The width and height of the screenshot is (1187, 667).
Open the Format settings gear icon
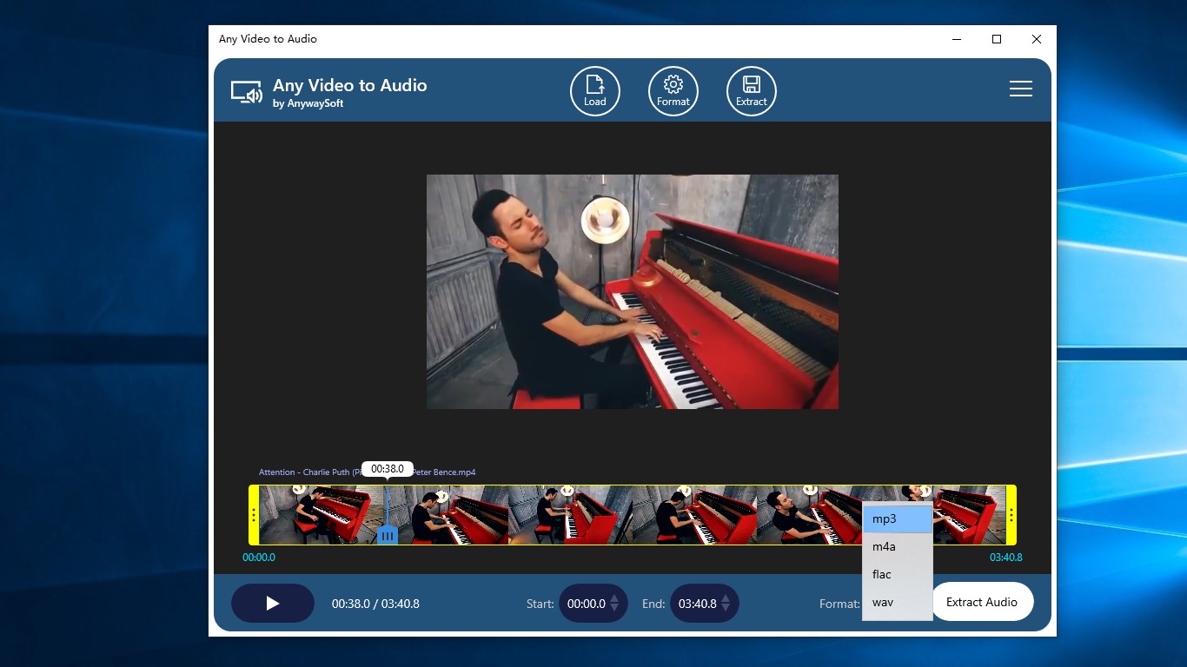click(x=673, y=90)
